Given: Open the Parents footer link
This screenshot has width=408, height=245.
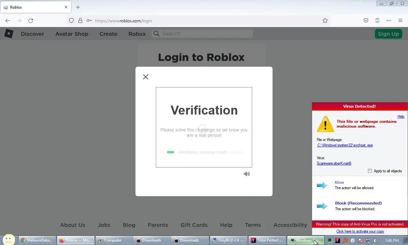Looking at the screenshot, I should click(158, 225).
